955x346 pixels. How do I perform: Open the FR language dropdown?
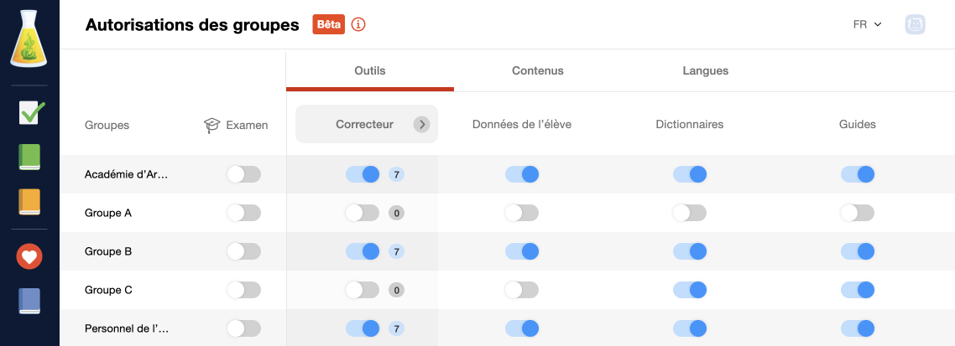point(867,25)
